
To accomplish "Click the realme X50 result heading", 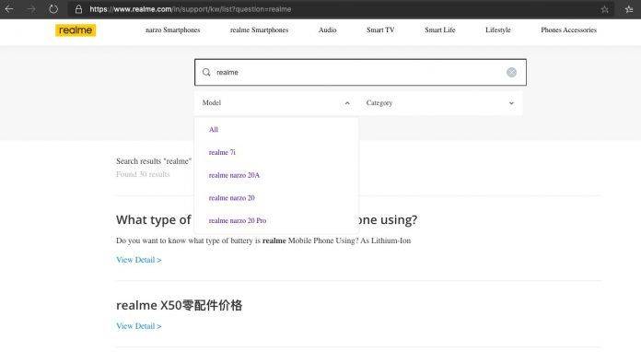I will pos(179,305).
